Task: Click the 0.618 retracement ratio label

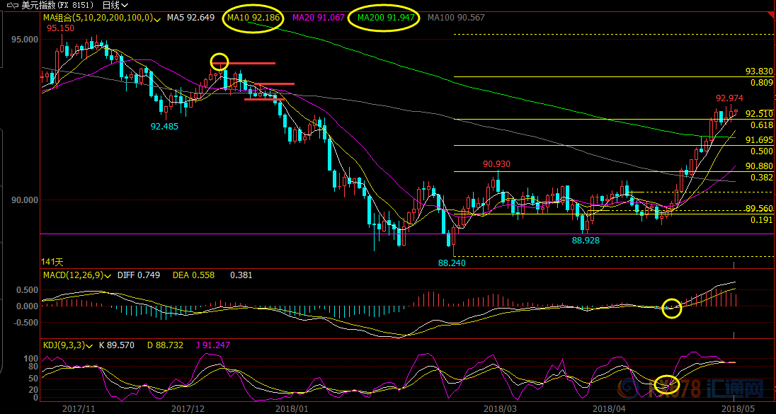Action: (762, 125)
